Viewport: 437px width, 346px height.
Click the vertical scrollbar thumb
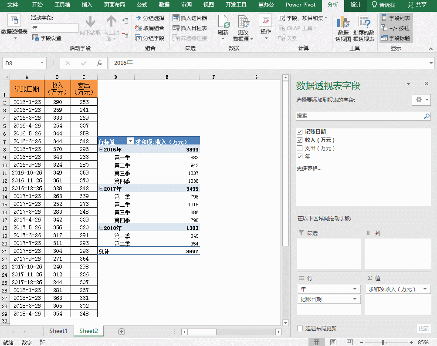(285, 164)
